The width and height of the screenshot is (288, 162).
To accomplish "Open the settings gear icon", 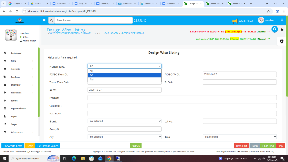I will click(282, 41).
